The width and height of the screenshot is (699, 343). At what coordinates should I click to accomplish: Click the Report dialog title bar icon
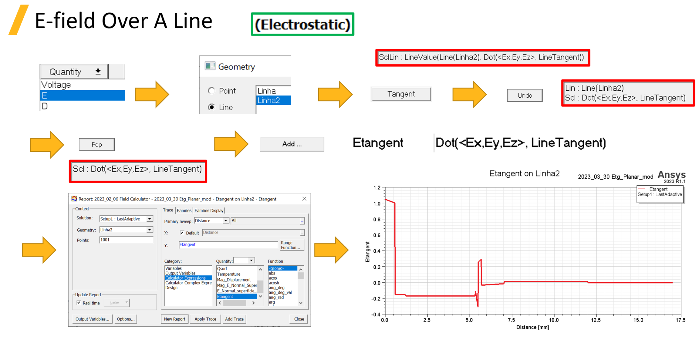coord(74,199)
